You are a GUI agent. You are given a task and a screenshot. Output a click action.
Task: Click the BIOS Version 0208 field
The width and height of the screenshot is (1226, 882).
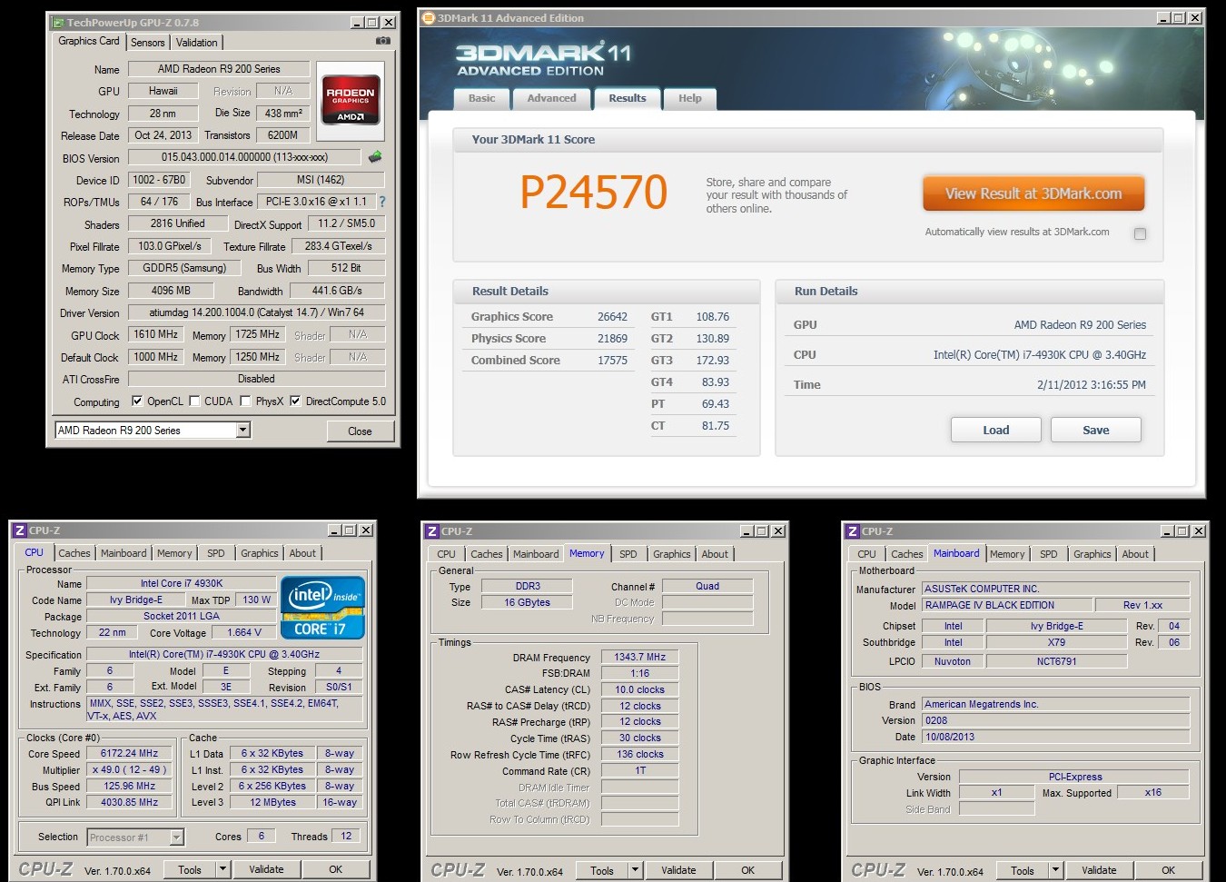(1055, 720)
